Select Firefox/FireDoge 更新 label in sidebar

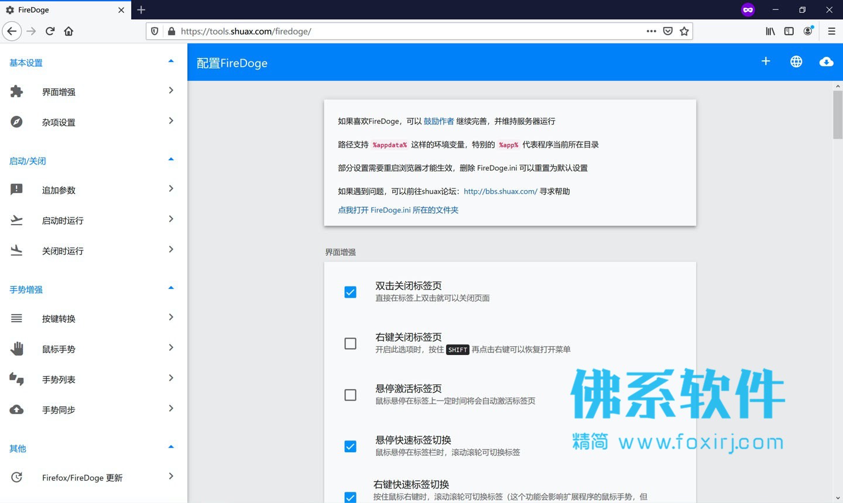pyautogui.click(x=83, y=478)
